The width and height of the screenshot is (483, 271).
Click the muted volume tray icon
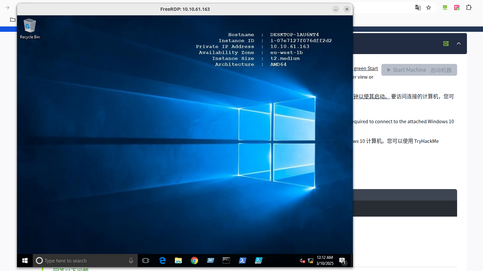click(302, 261)
